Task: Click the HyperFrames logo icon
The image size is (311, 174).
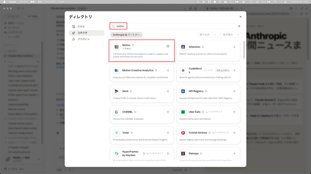Action: (x=117, y=154)
